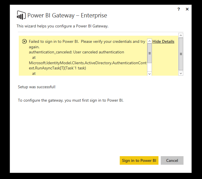Click Sign in to Power BI button
Screen dimensions: 202x179
[139, 160]
